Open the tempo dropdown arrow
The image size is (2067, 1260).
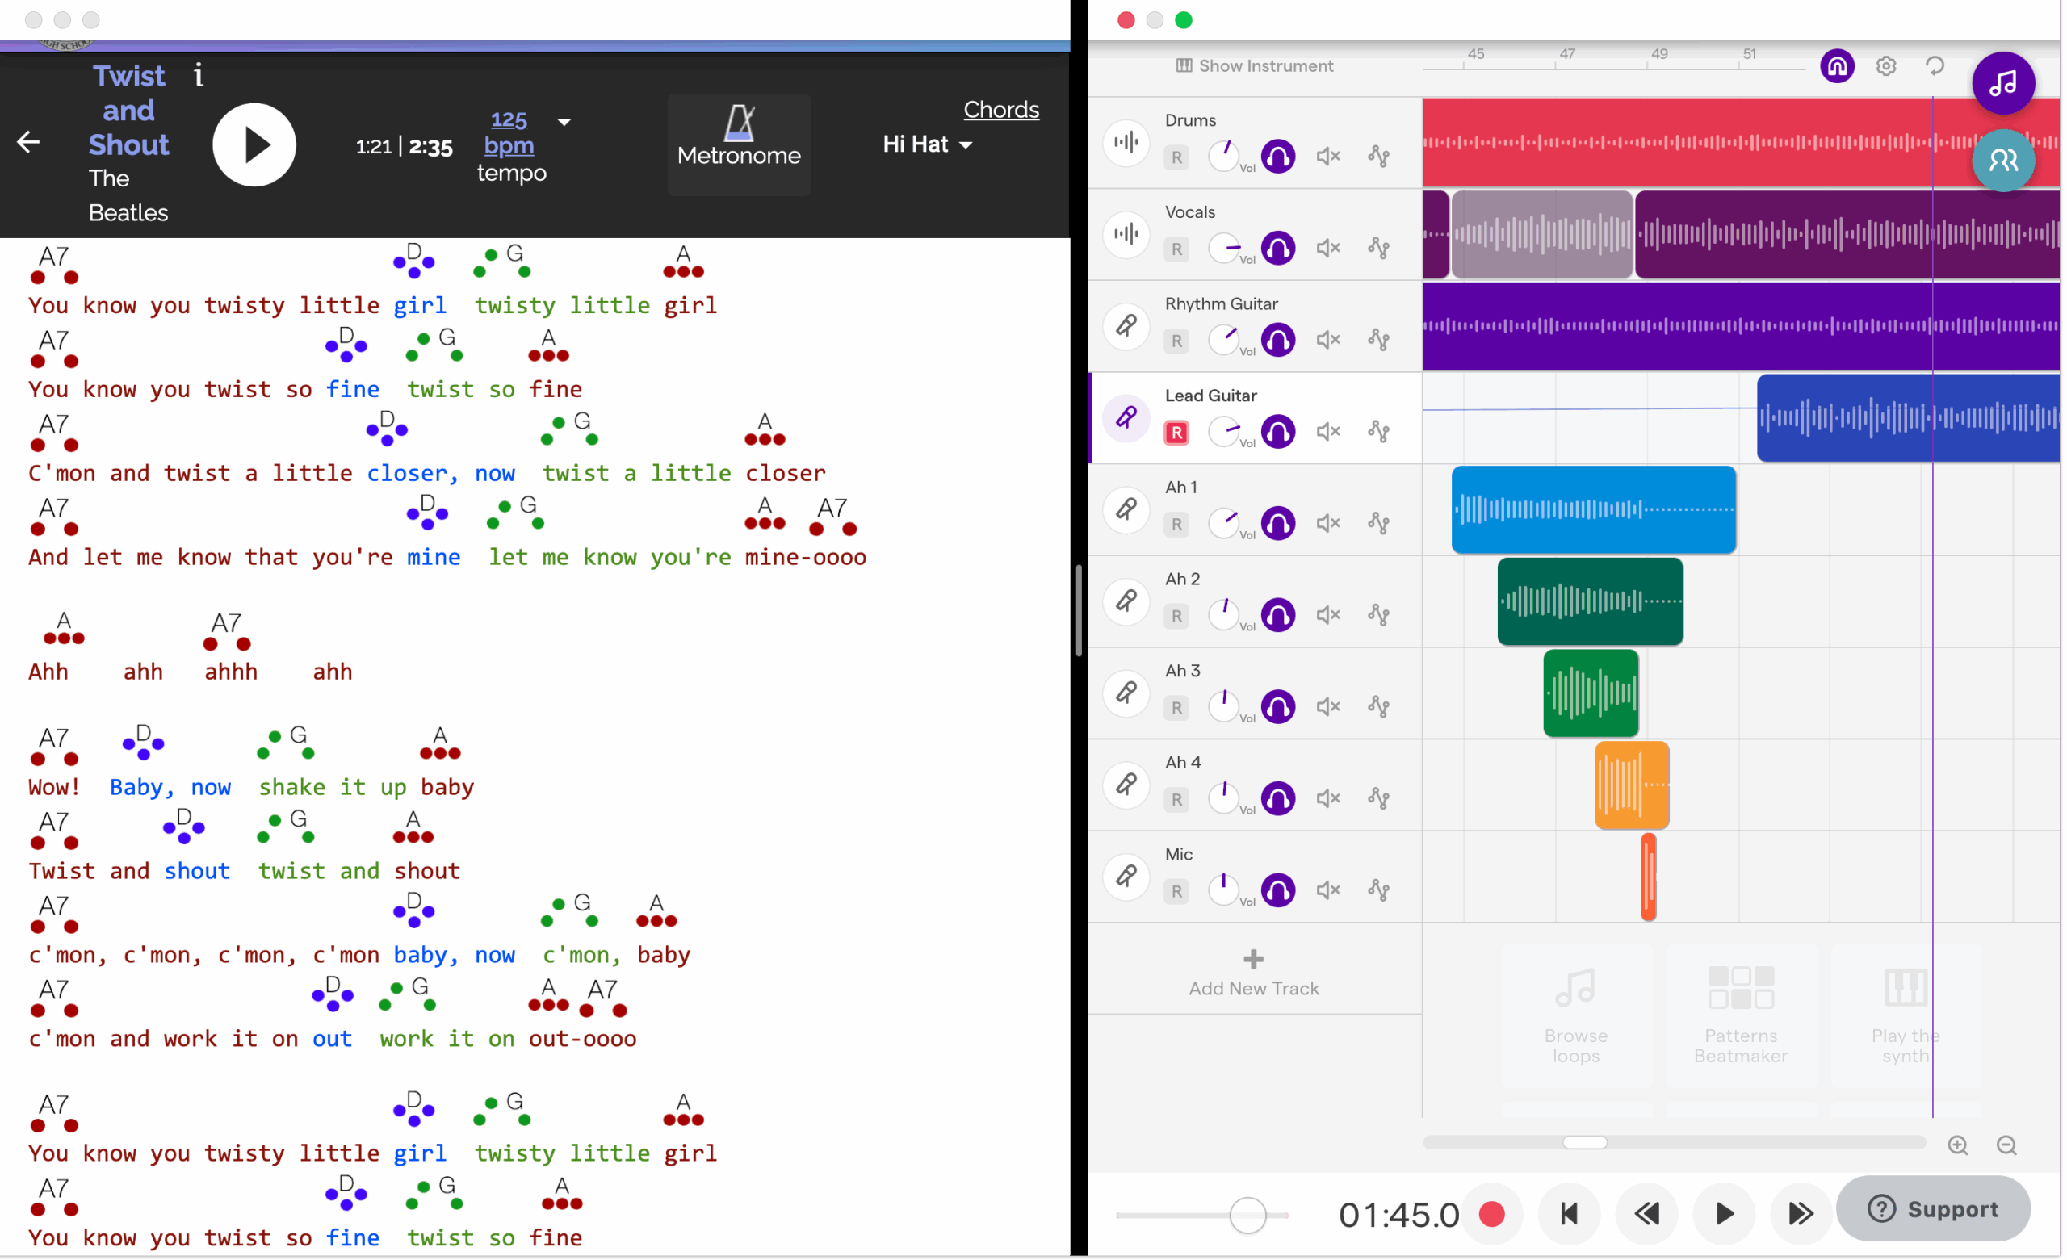(x=564, y=122)
